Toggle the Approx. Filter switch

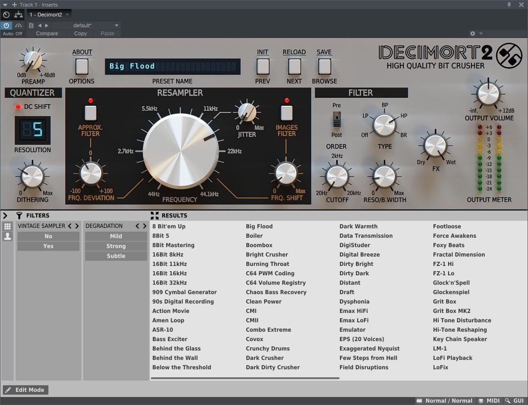[91, 113]
